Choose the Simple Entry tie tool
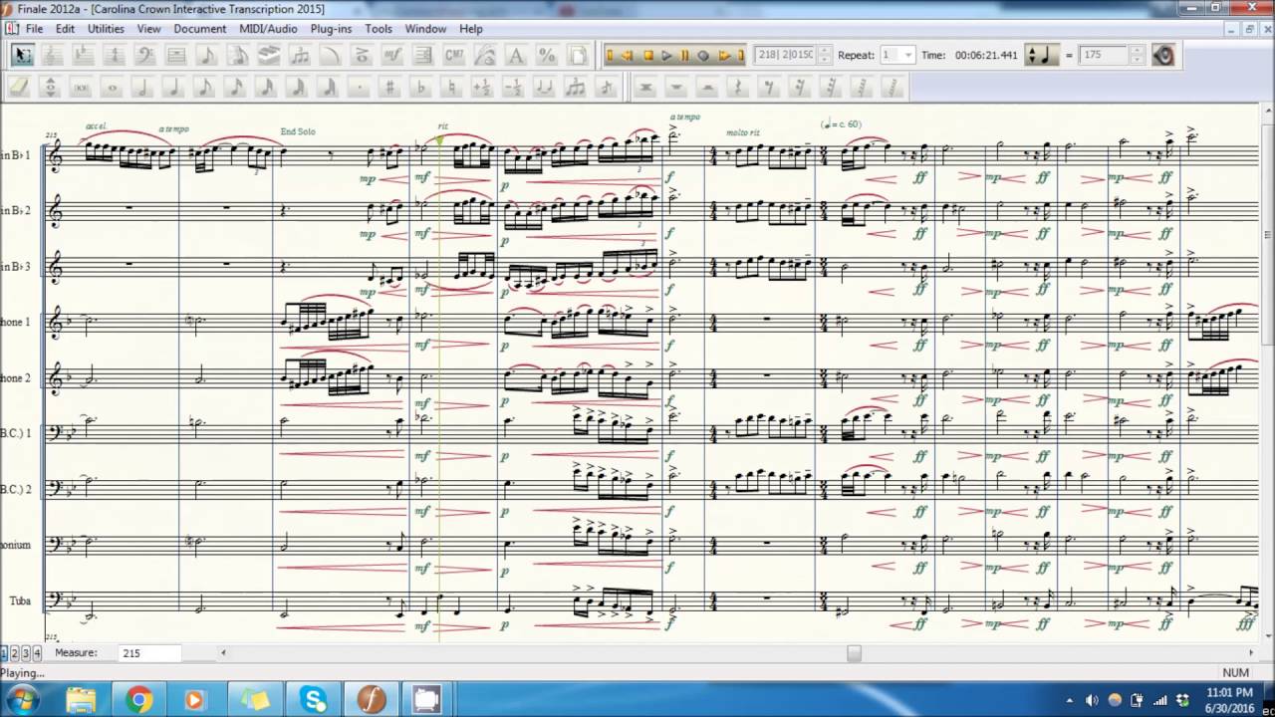The height and width of the screenshot is (717, 1275). pos(545,88)
